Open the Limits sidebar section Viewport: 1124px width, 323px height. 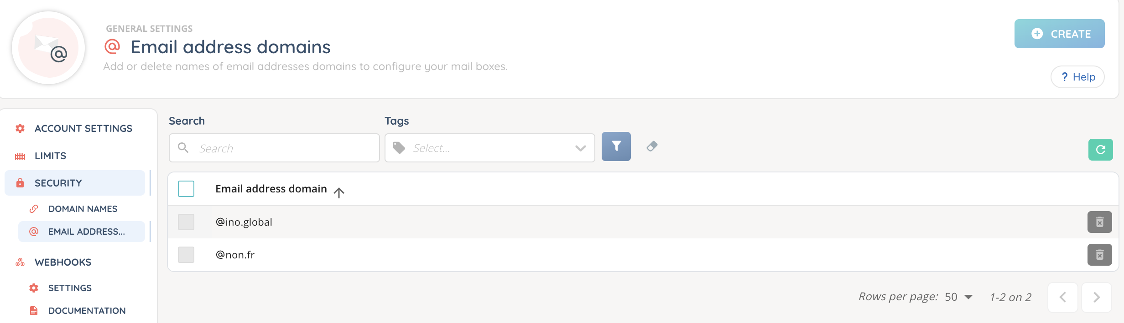[x=50, y=156]
